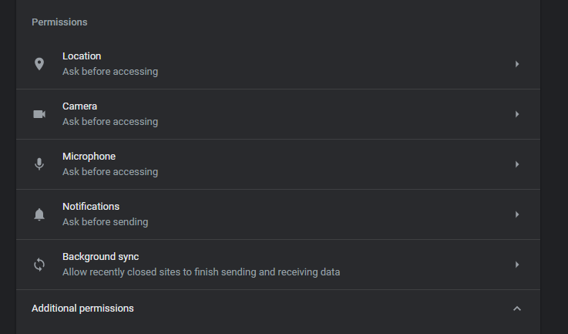568x334 pixels.
Task: Open Microphone settings via its right arrow
Action: pos(517,164)
